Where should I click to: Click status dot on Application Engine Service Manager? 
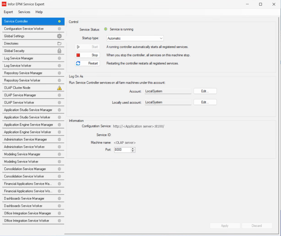(x=59, y=125)
